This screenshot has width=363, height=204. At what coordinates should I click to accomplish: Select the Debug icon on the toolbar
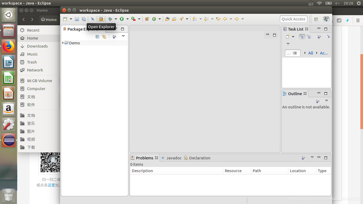(x=110, y=19)
